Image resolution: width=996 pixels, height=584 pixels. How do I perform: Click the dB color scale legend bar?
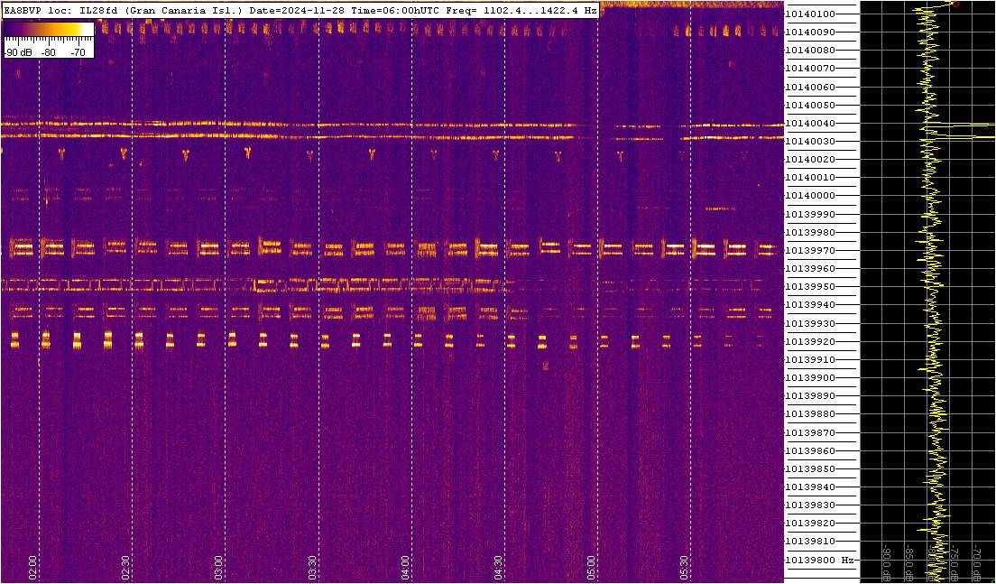click(49, 30)
